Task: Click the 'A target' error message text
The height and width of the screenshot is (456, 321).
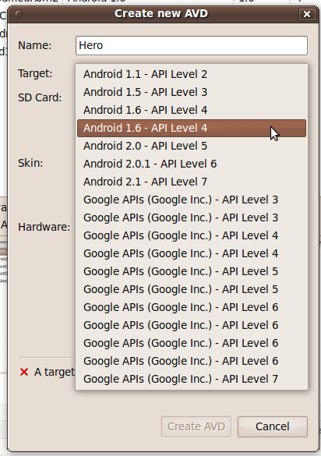Action: pyautogui.click(x=55, y=372)
